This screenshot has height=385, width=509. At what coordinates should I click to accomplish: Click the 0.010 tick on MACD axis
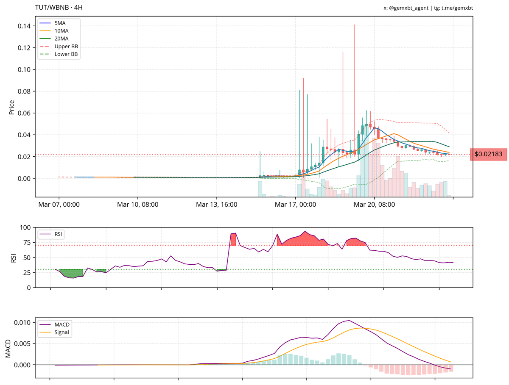(x=23, y=322)
